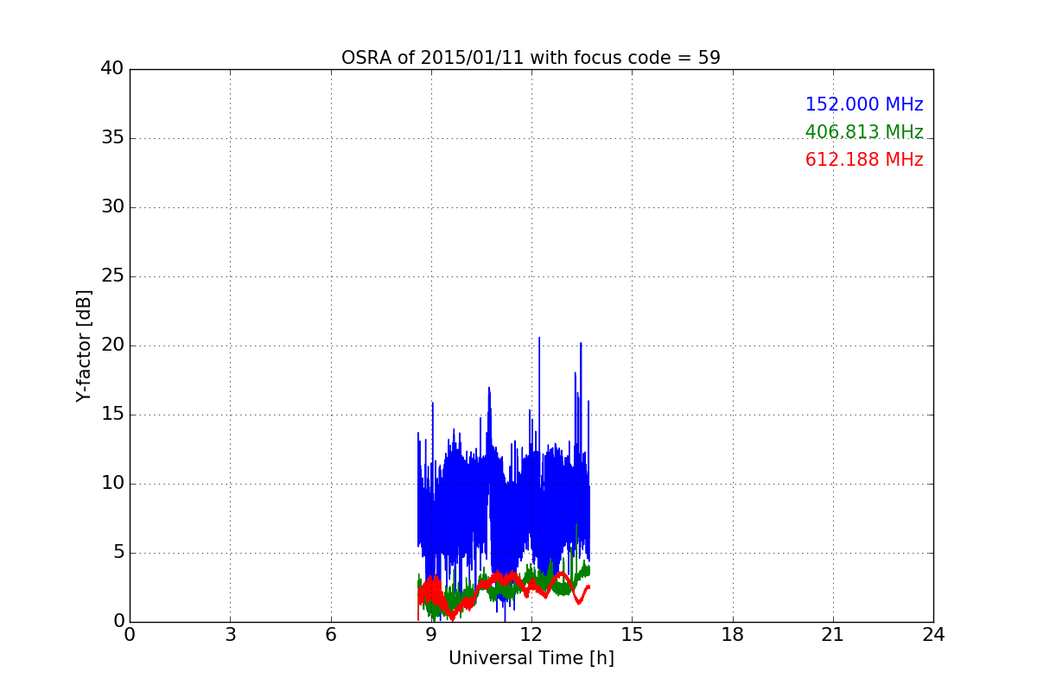Select the red 612.188 MHz legend label

point(864,160)
